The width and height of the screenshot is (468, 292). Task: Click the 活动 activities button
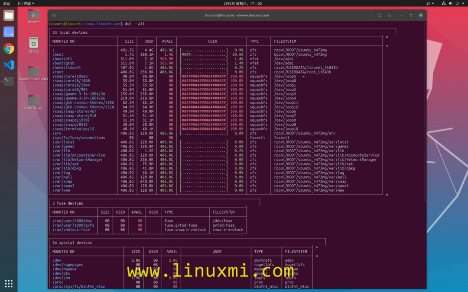coord(6,3)
